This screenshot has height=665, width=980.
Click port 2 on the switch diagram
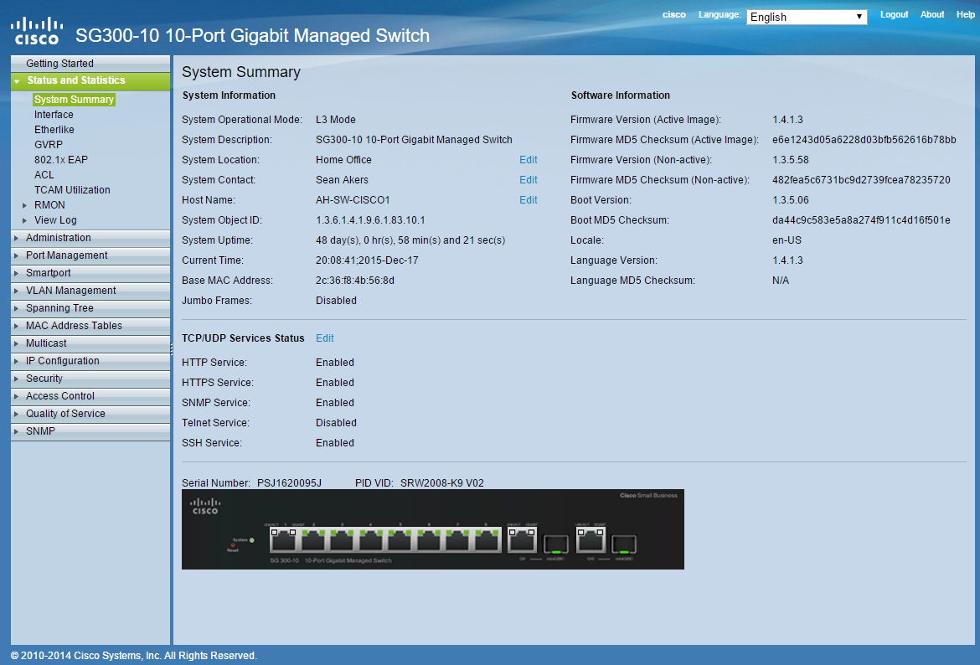click(x=312, y=539)
